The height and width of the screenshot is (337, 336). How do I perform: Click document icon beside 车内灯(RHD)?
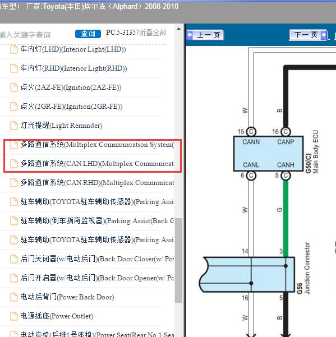(x=14, y=68)
